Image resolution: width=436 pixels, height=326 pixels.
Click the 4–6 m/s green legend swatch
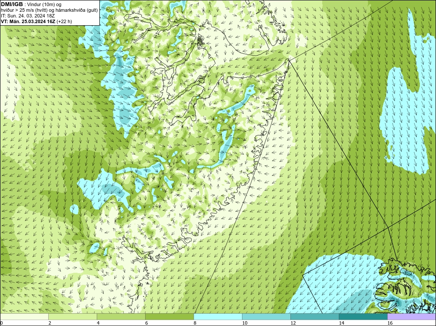click(121, 316)
